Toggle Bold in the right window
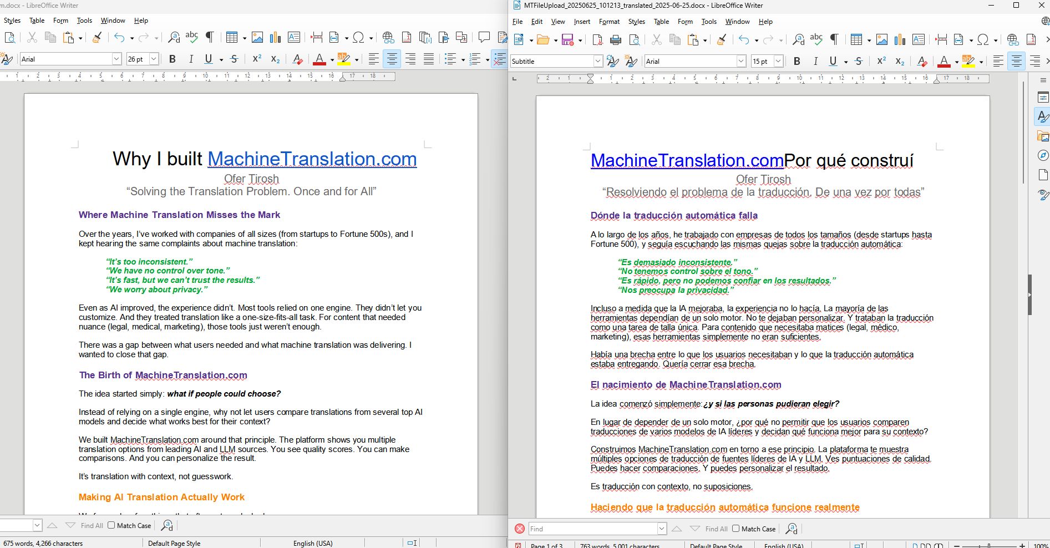The width and height of the screenshot is (1050, 548). [797, 61]
